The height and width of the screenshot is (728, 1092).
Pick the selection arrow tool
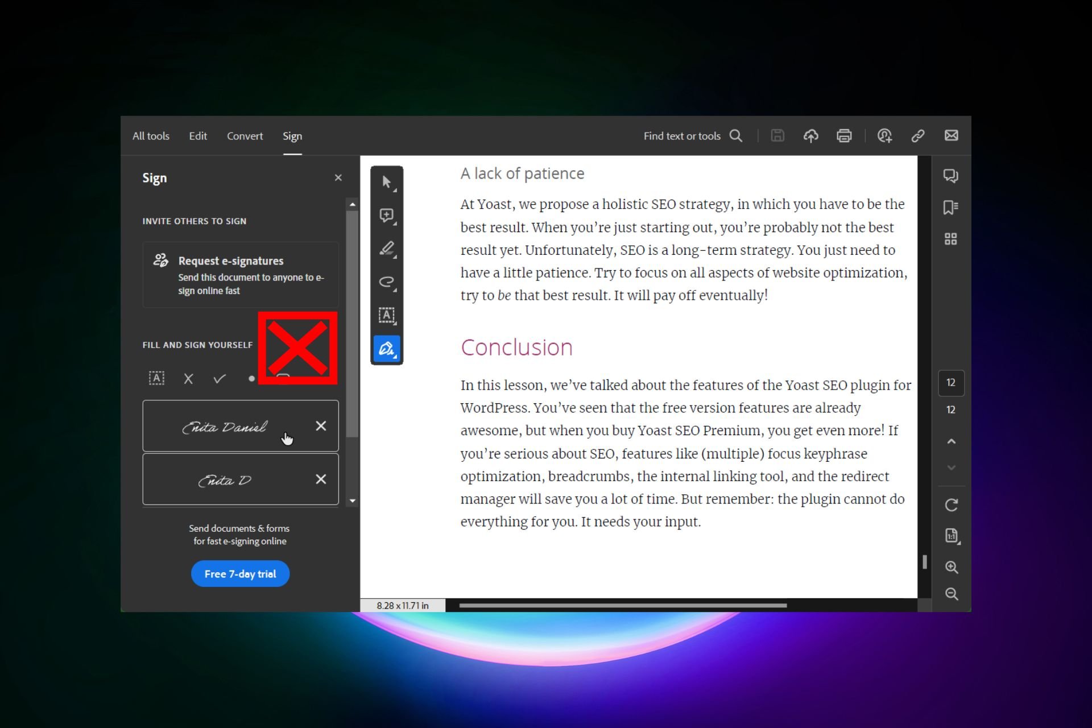tap(387, 183)
